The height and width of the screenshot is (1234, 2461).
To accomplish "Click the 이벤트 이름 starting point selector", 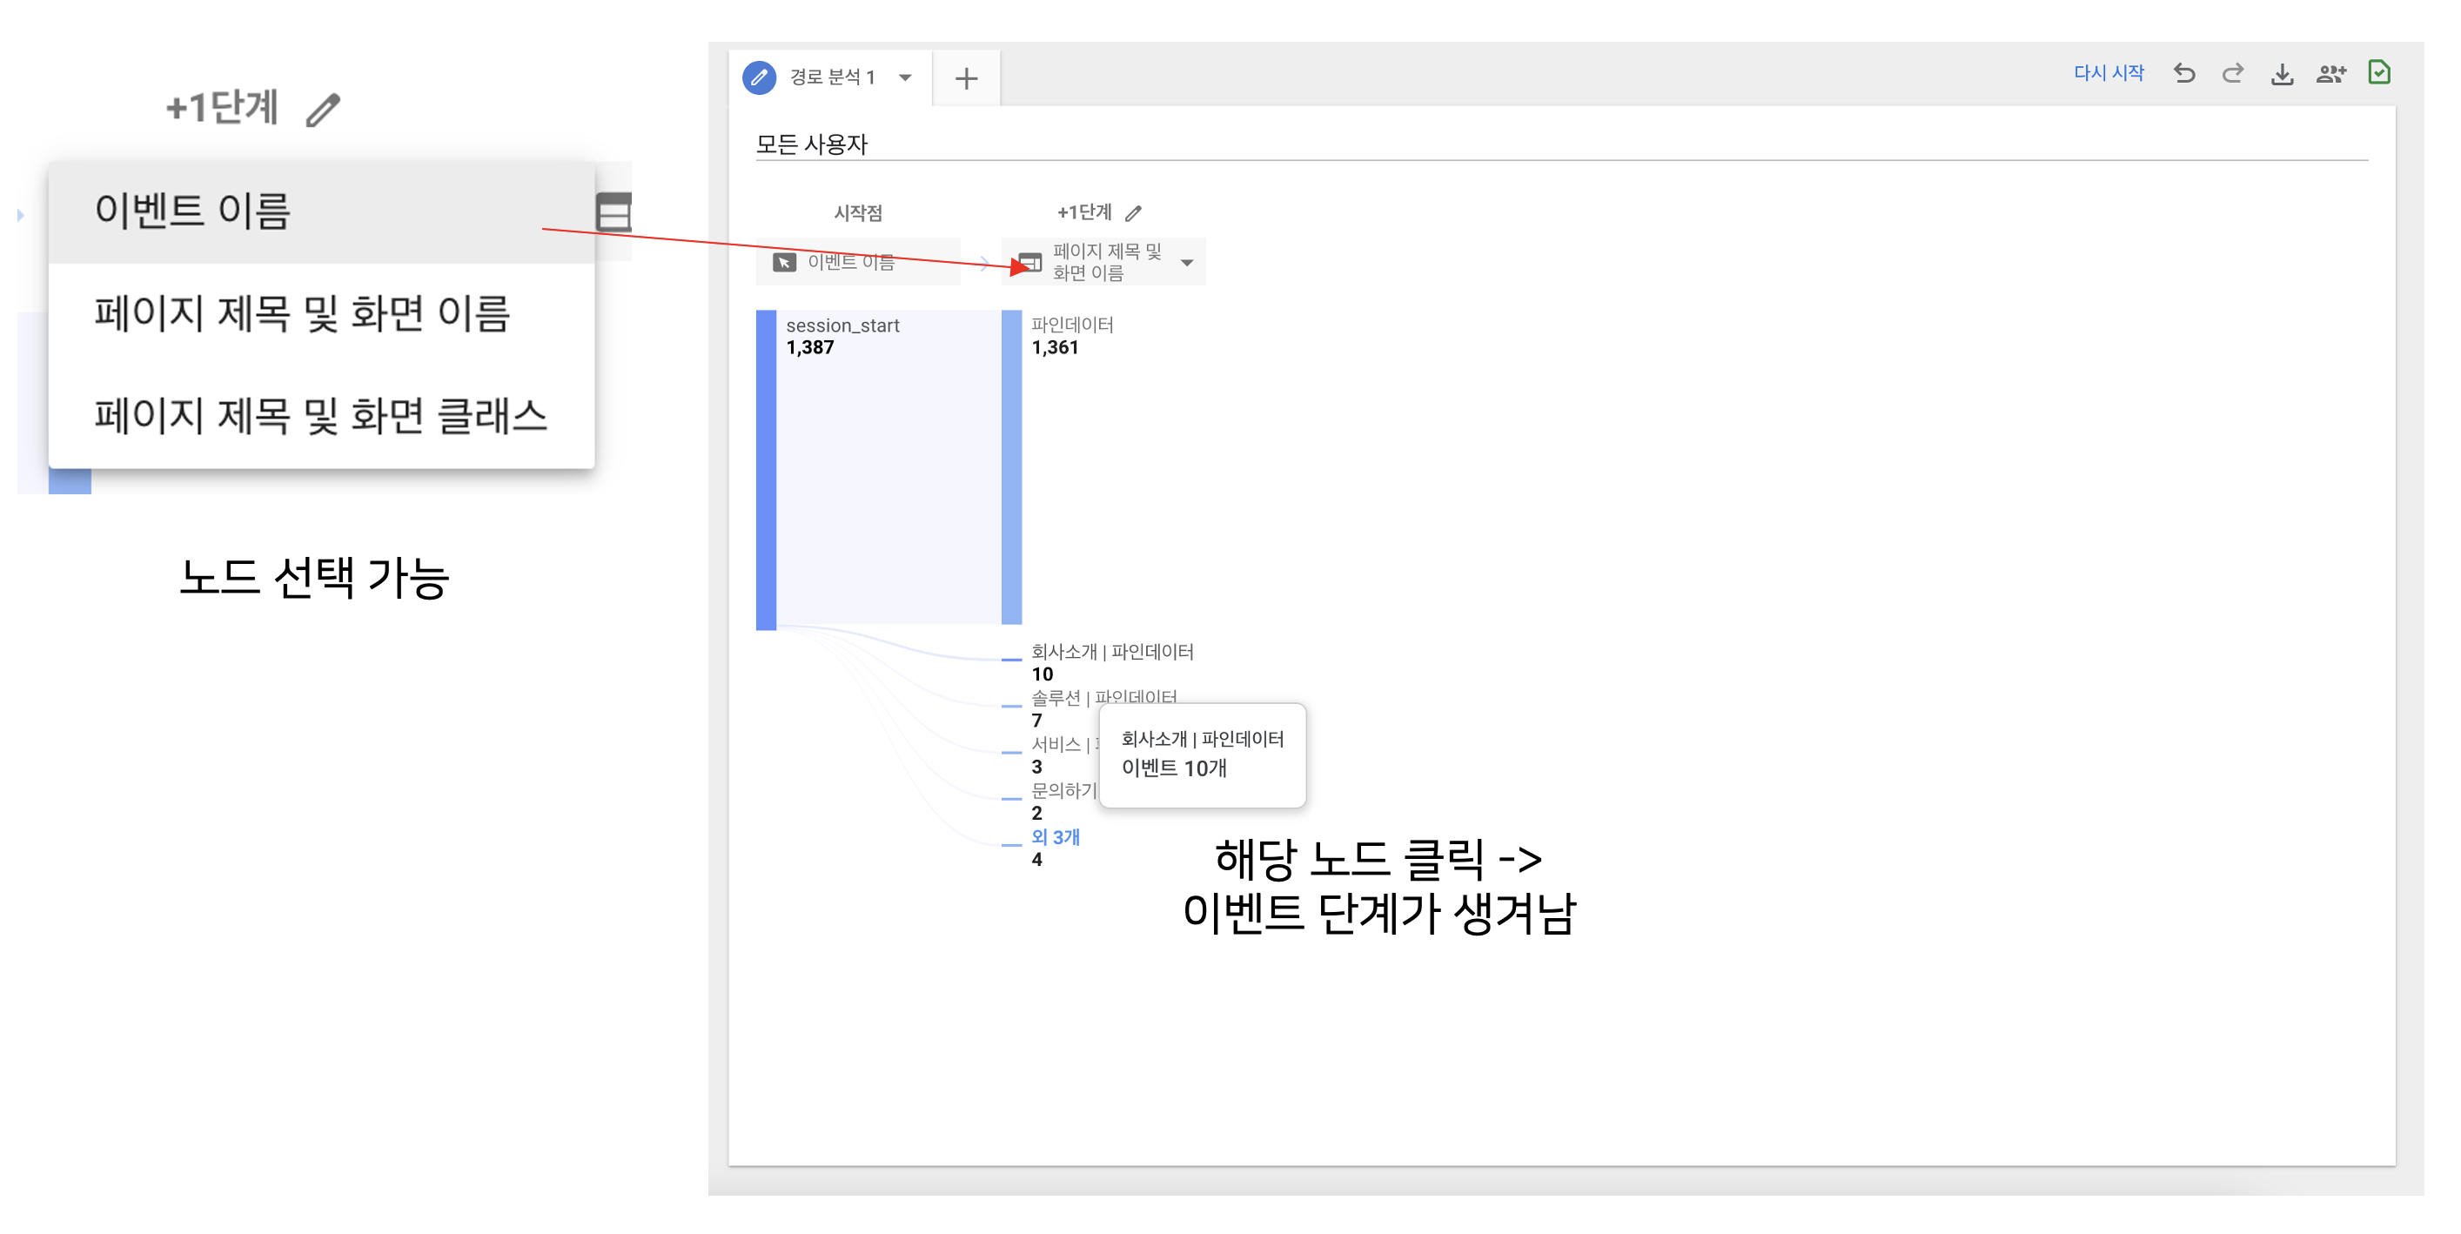I will [856, 262].
